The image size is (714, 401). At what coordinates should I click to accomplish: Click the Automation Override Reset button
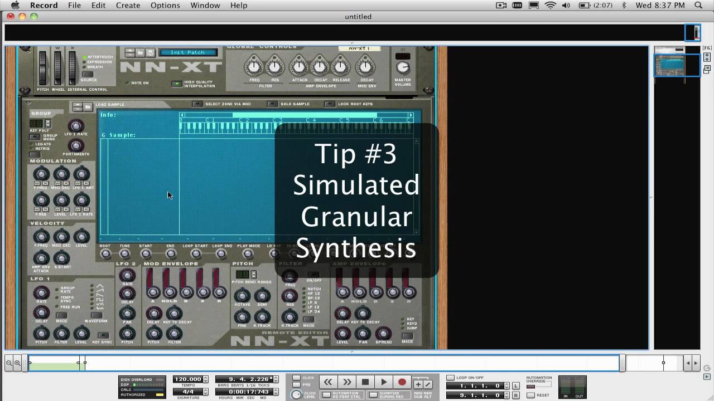coord(530,395)
